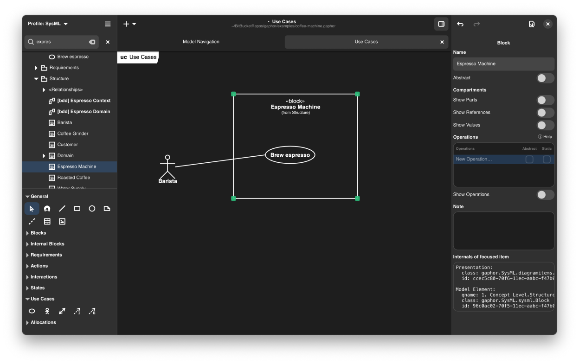Select the pointer tool in General toolbox

click(x=32, y=209)
